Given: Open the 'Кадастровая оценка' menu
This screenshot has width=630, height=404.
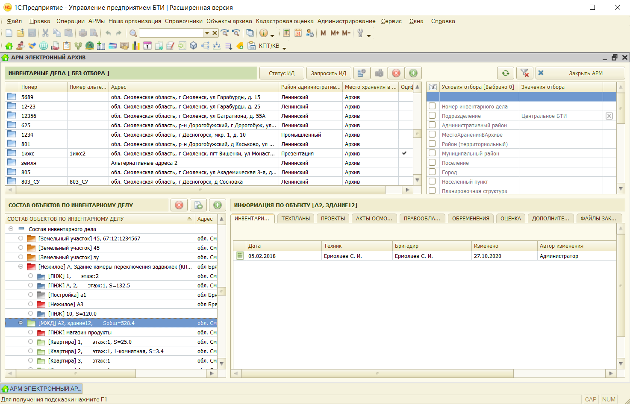Looking at the screenshot, I should tap(285, 21).
